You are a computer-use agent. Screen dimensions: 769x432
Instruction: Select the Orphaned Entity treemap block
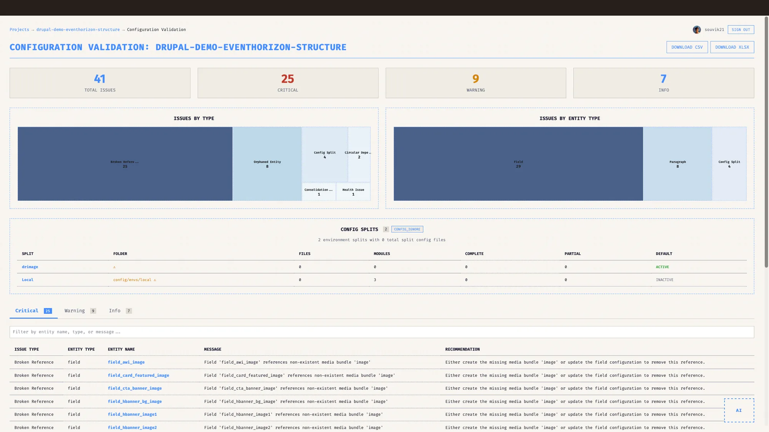(x=267, y=164)
